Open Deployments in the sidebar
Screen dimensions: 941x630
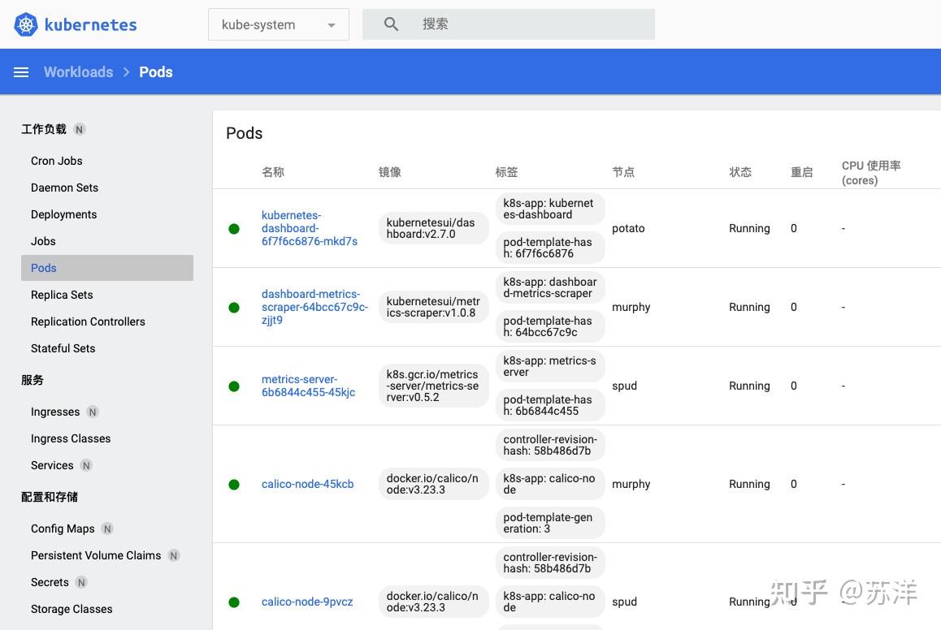(63, 214)
